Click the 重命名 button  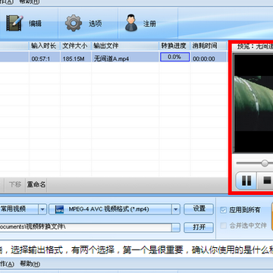[x=36, y=184]
